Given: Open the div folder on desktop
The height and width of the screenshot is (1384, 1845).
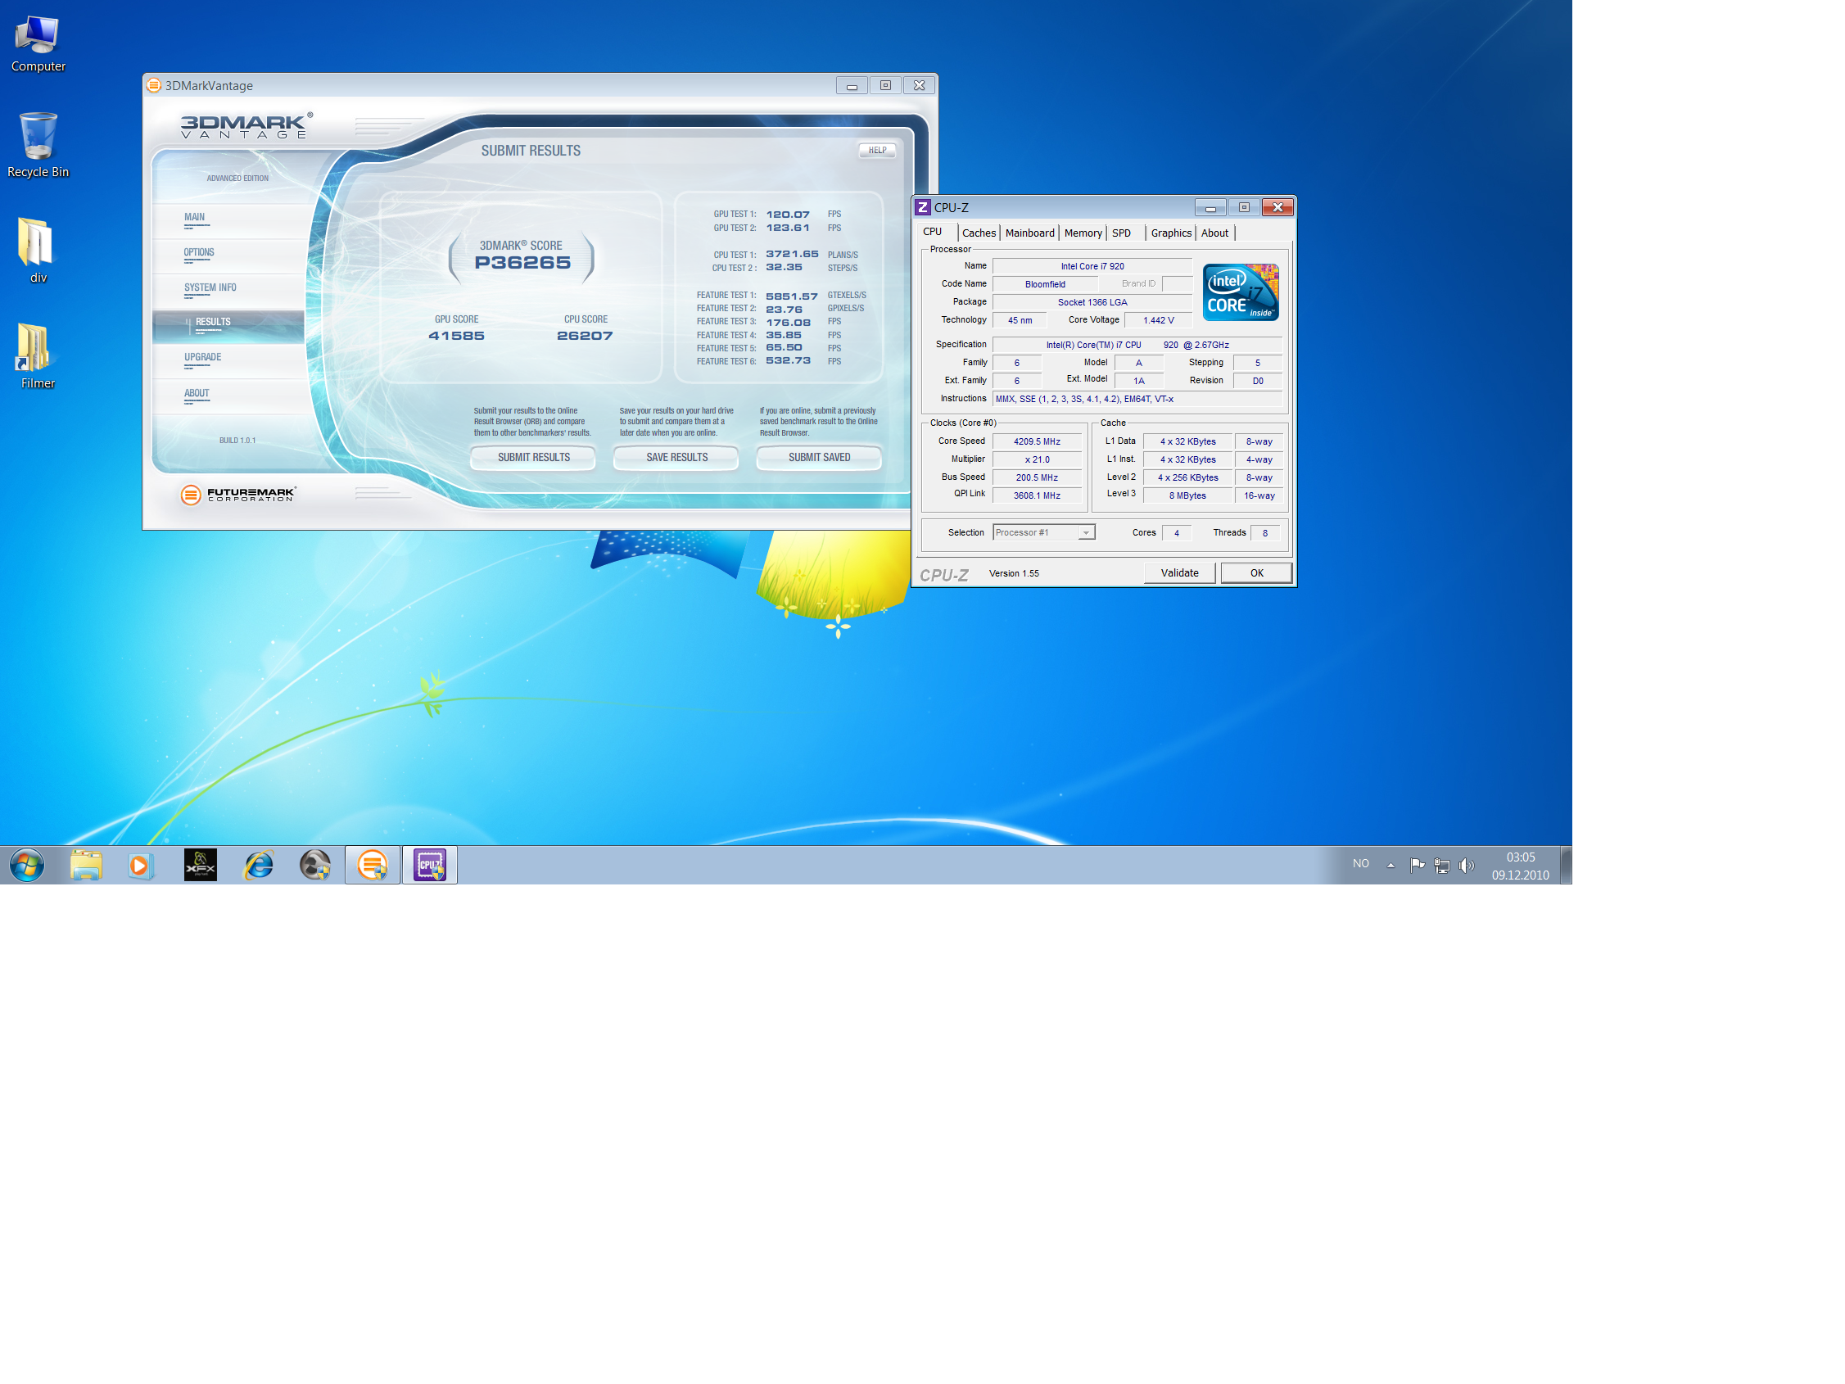Looking at the screenshot, I should pyautogui.click(x=38, y=251).
